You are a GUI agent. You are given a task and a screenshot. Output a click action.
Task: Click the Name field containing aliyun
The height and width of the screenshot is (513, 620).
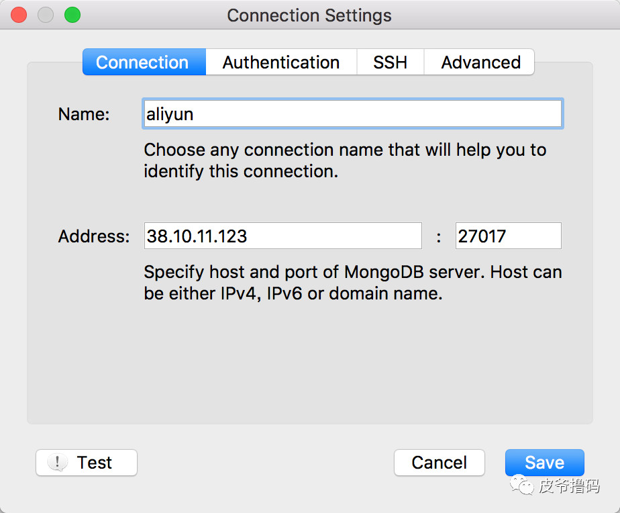pos(352,114)
